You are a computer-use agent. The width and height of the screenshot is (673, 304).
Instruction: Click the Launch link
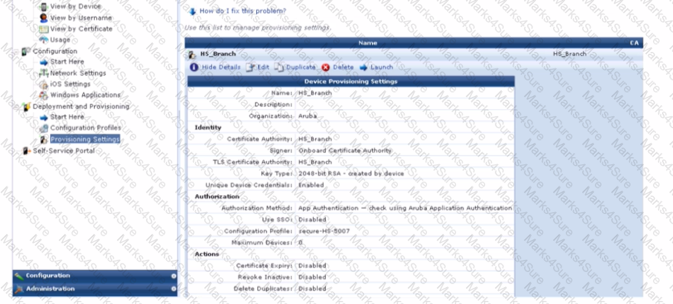tap(382, 67)
